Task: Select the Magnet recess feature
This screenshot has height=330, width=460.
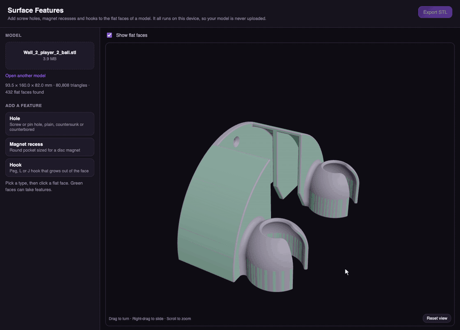Action: coord(50,147)
